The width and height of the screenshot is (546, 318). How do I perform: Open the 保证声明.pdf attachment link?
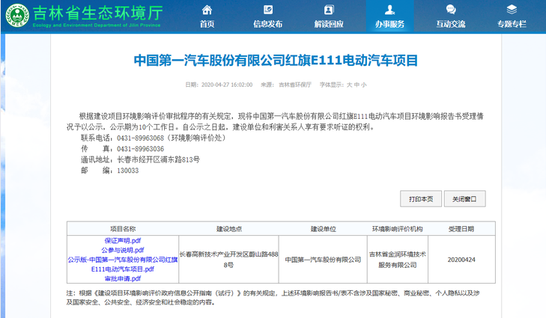point(122,240)
